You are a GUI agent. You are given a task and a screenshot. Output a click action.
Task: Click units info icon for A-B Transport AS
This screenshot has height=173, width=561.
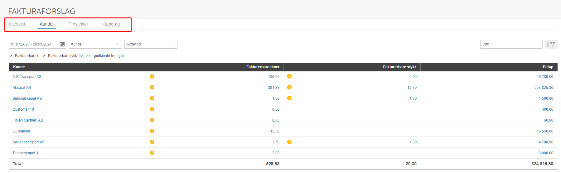point(289,76)
